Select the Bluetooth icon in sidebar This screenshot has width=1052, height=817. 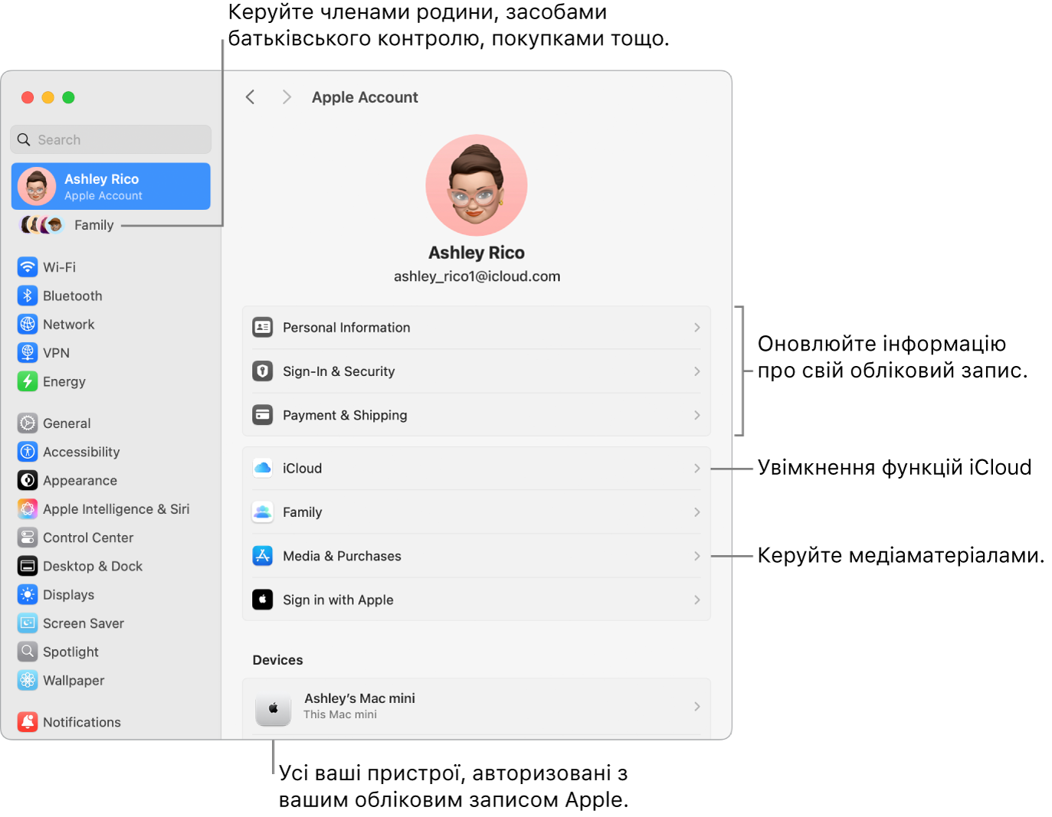click(28, 296)
